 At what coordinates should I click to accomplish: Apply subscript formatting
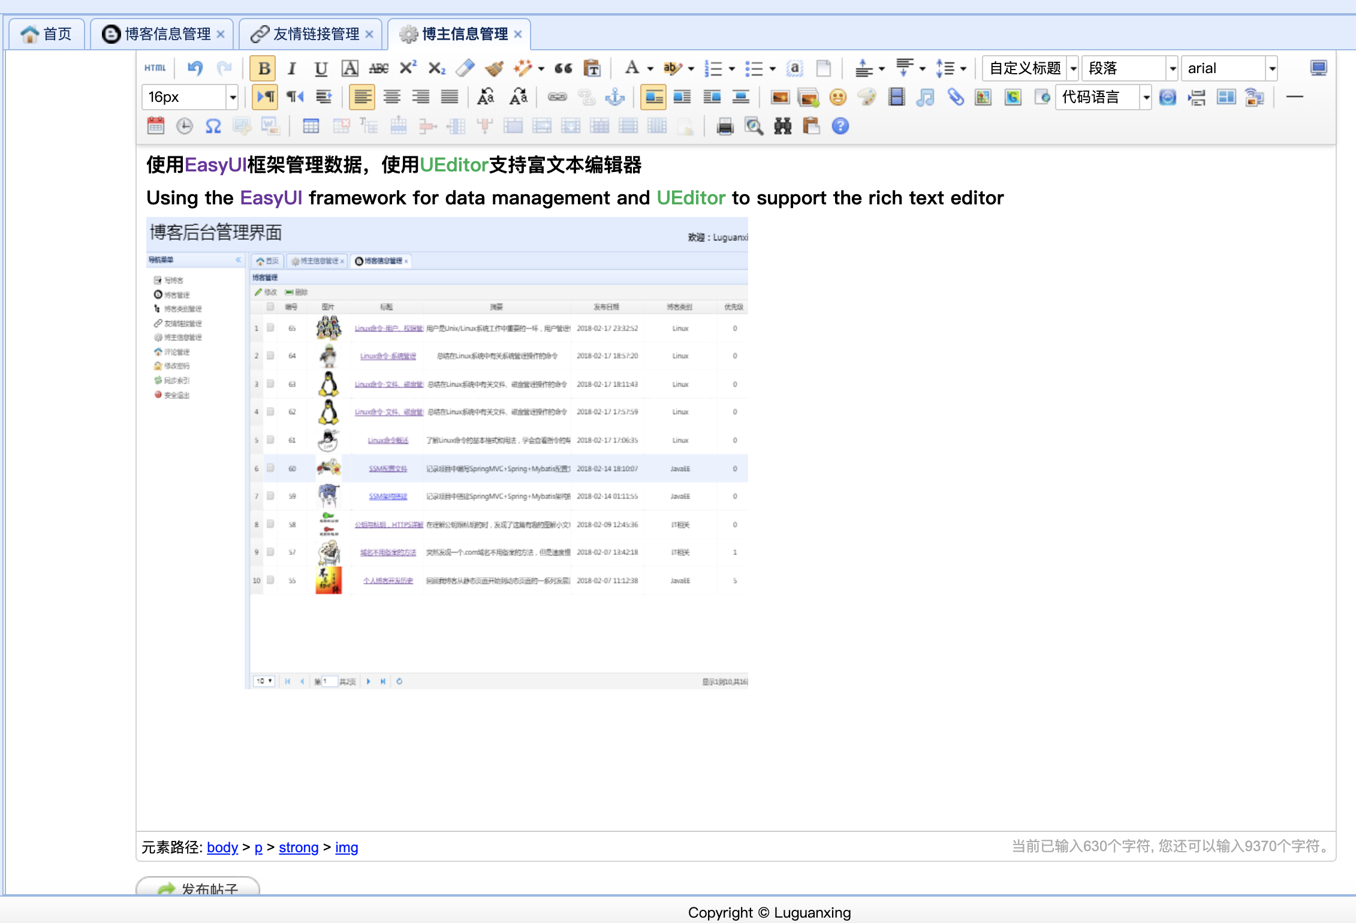point(436,68)
